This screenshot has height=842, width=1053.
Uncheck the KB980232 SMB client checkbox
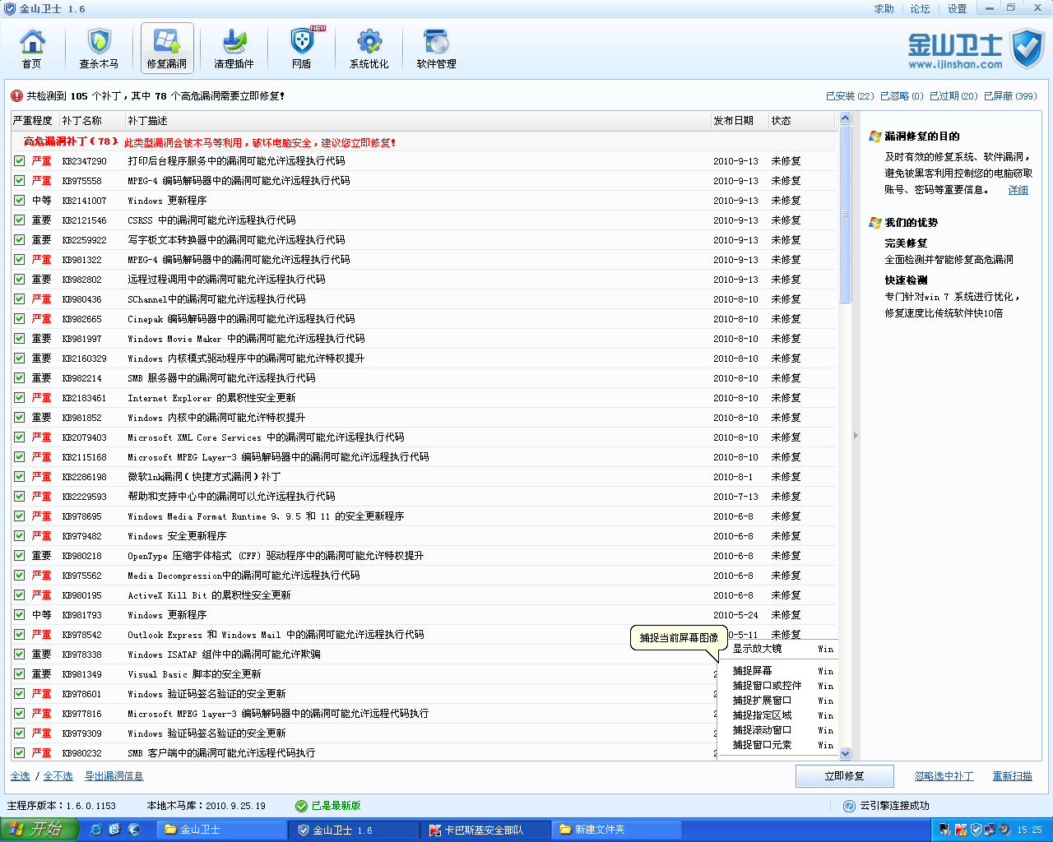tap(20, 753)
